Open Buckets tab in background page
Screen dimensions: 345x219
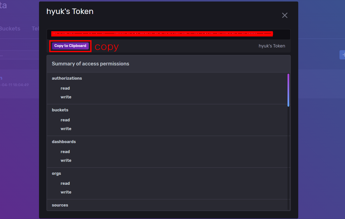point(10,28)
